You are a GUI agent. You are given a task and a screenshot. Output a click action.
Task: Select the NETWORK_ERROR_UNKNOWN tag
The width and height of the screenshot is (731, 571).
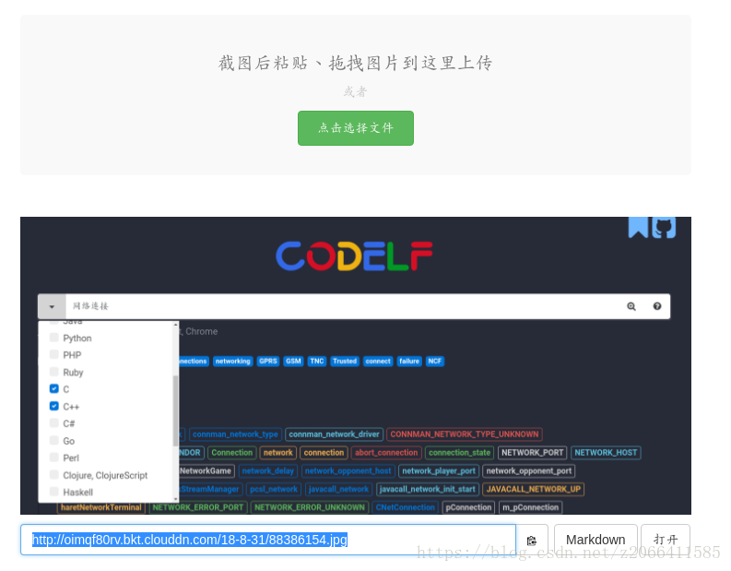point(310,507)
